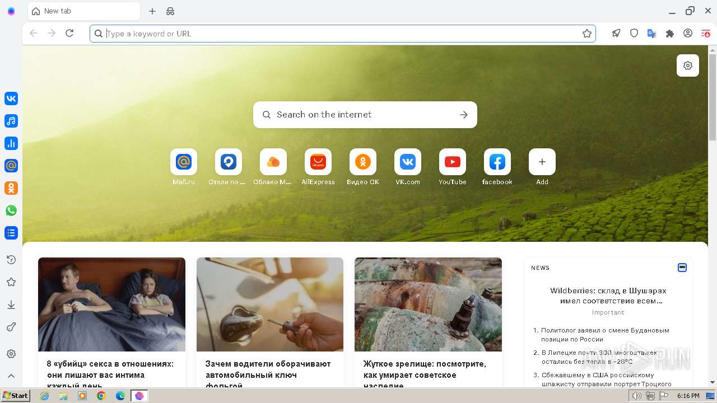717x403 pixels.
Task: Open File Explorer from taskbar
Action: click(63, 396)
